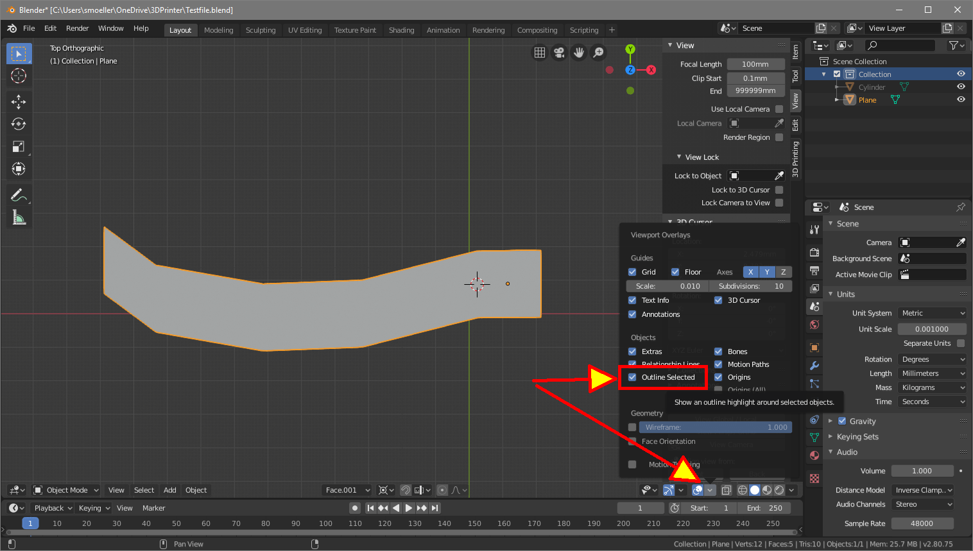The image size is (973, 551).
Task: Open the Render menu
Action: pos(77,28)
